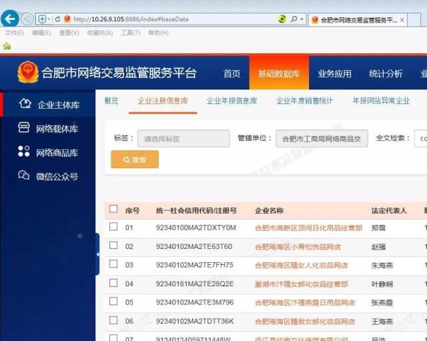Viewport: 427px width, 341px height.
Task: Open the 合肥瑶海区汴禧燕霞日用品网店 company link
Action: (x=305, y=302)
